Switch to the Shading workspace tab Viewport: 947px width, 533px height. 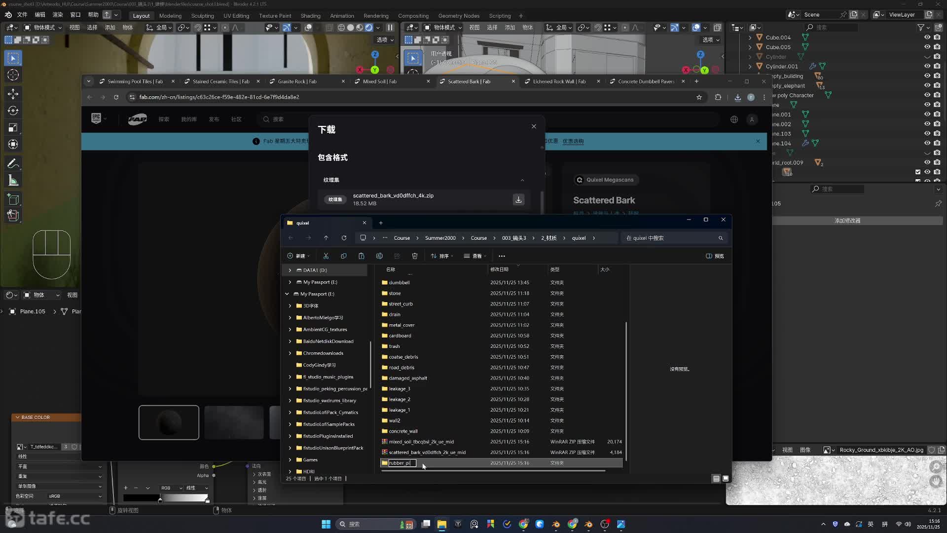pyautogui.click(x=310, y=16)
